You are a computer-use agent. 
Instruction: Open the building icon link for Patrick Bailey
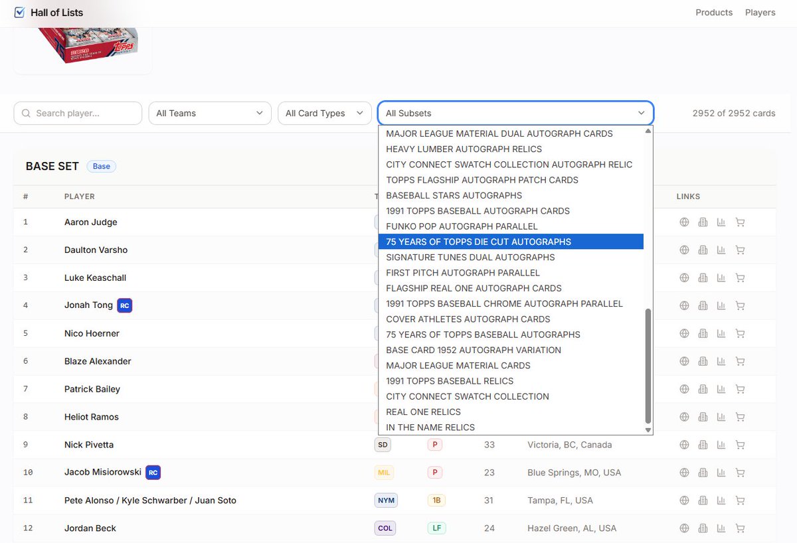(x=703, y=390)
